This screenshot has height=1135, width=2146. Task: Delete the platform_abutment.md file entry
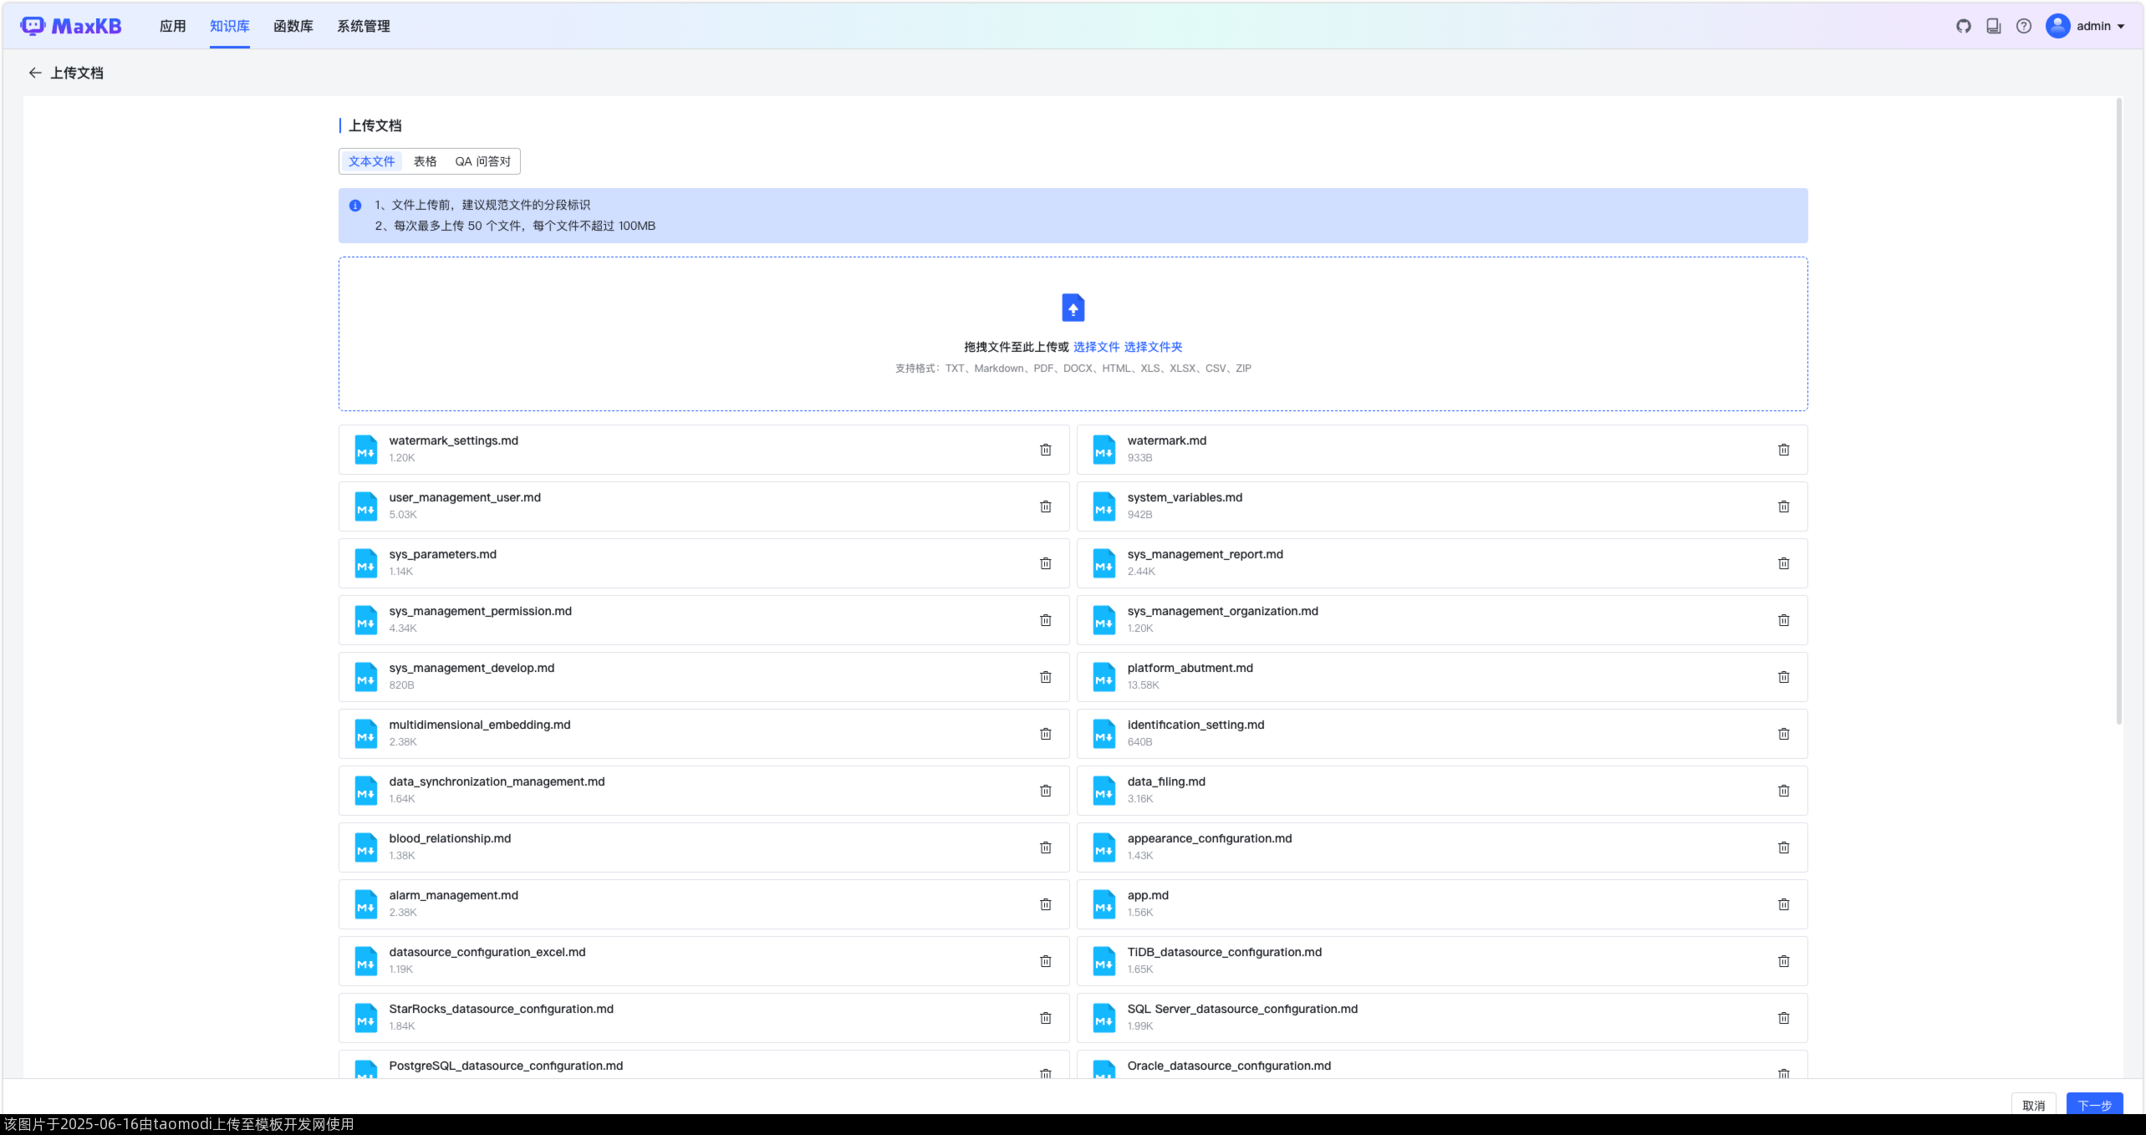[1783, 677]
